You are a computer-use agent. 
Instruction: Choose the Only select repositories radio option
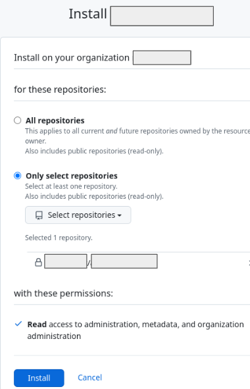point(17,176)
